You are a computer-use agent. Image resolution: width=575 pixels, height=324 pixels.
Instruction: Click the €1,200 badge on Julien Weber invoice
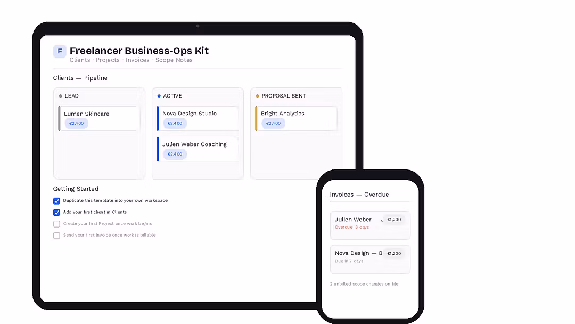click(x=394, y=220)
